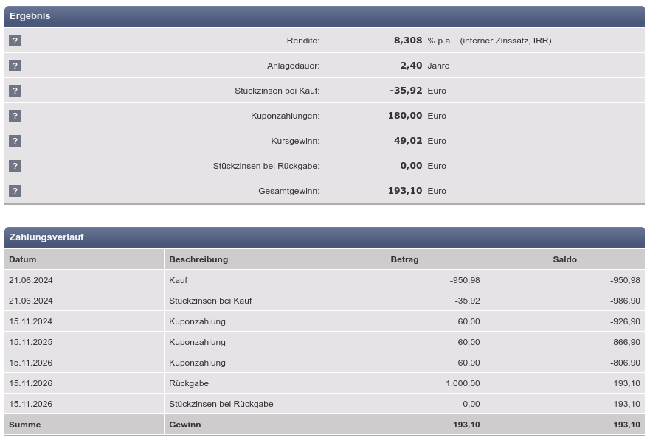Viewport: 650px width, 440px height.
Task: Click help icon for Stückzinsen bei Kauf
Action: [x=15, y=91]
